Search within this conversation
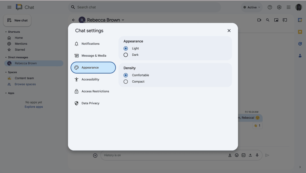The image size is (306, 173). 268,20
